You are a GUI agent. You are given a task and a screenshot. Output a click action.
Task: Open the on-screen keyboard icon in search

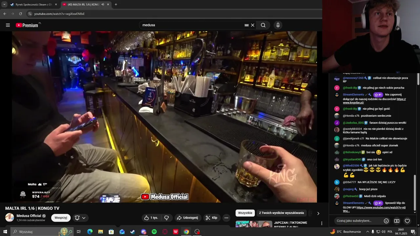click(x=247, y=25)
